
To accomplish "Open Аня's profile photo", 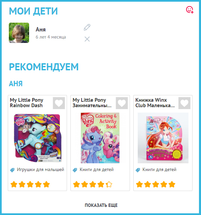I will [x=19, y=33].
